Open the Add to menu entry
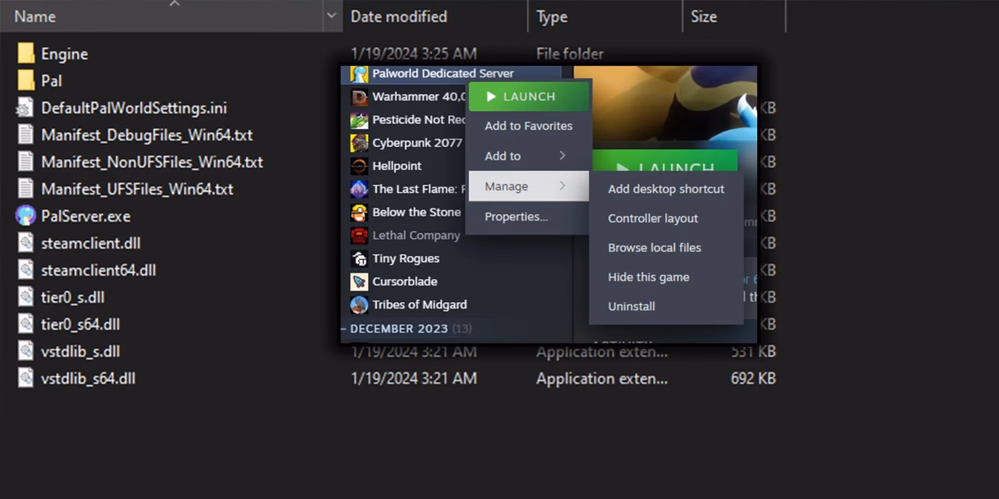Image resolution: width=999 pixels, height=499 pixels. [x=528, y=156]
